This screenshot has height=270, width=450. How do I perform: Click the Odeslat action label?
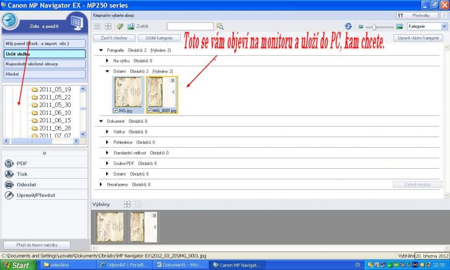coord(27,184)
